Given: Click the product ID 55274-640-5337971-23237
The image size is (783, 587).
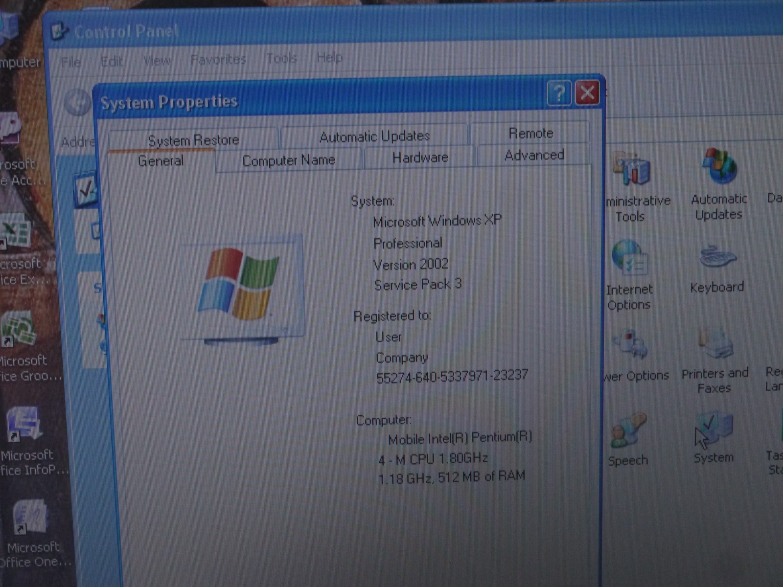Looking at the screenshot, I should coord(452,376).
